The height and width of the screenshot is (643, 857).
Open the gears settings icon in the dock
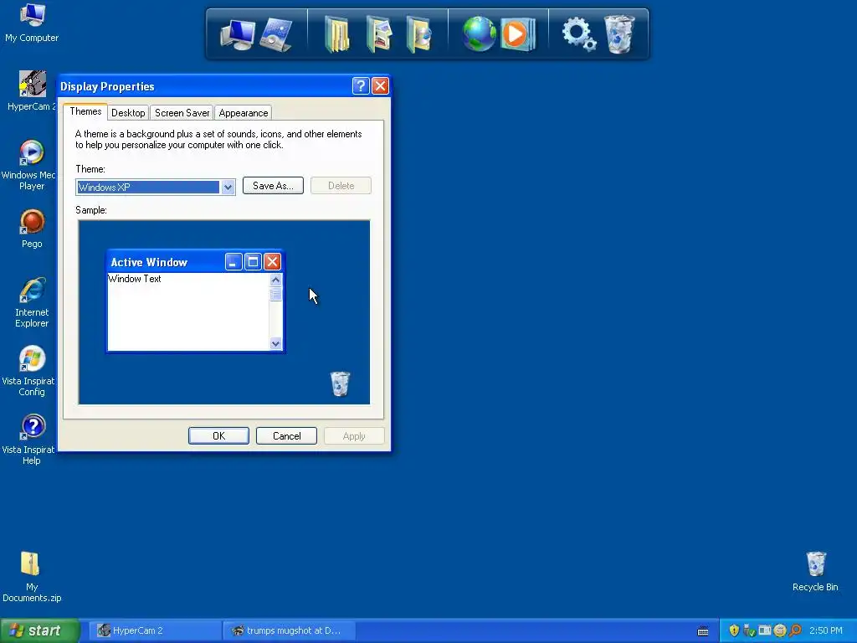tap(579, 33)
